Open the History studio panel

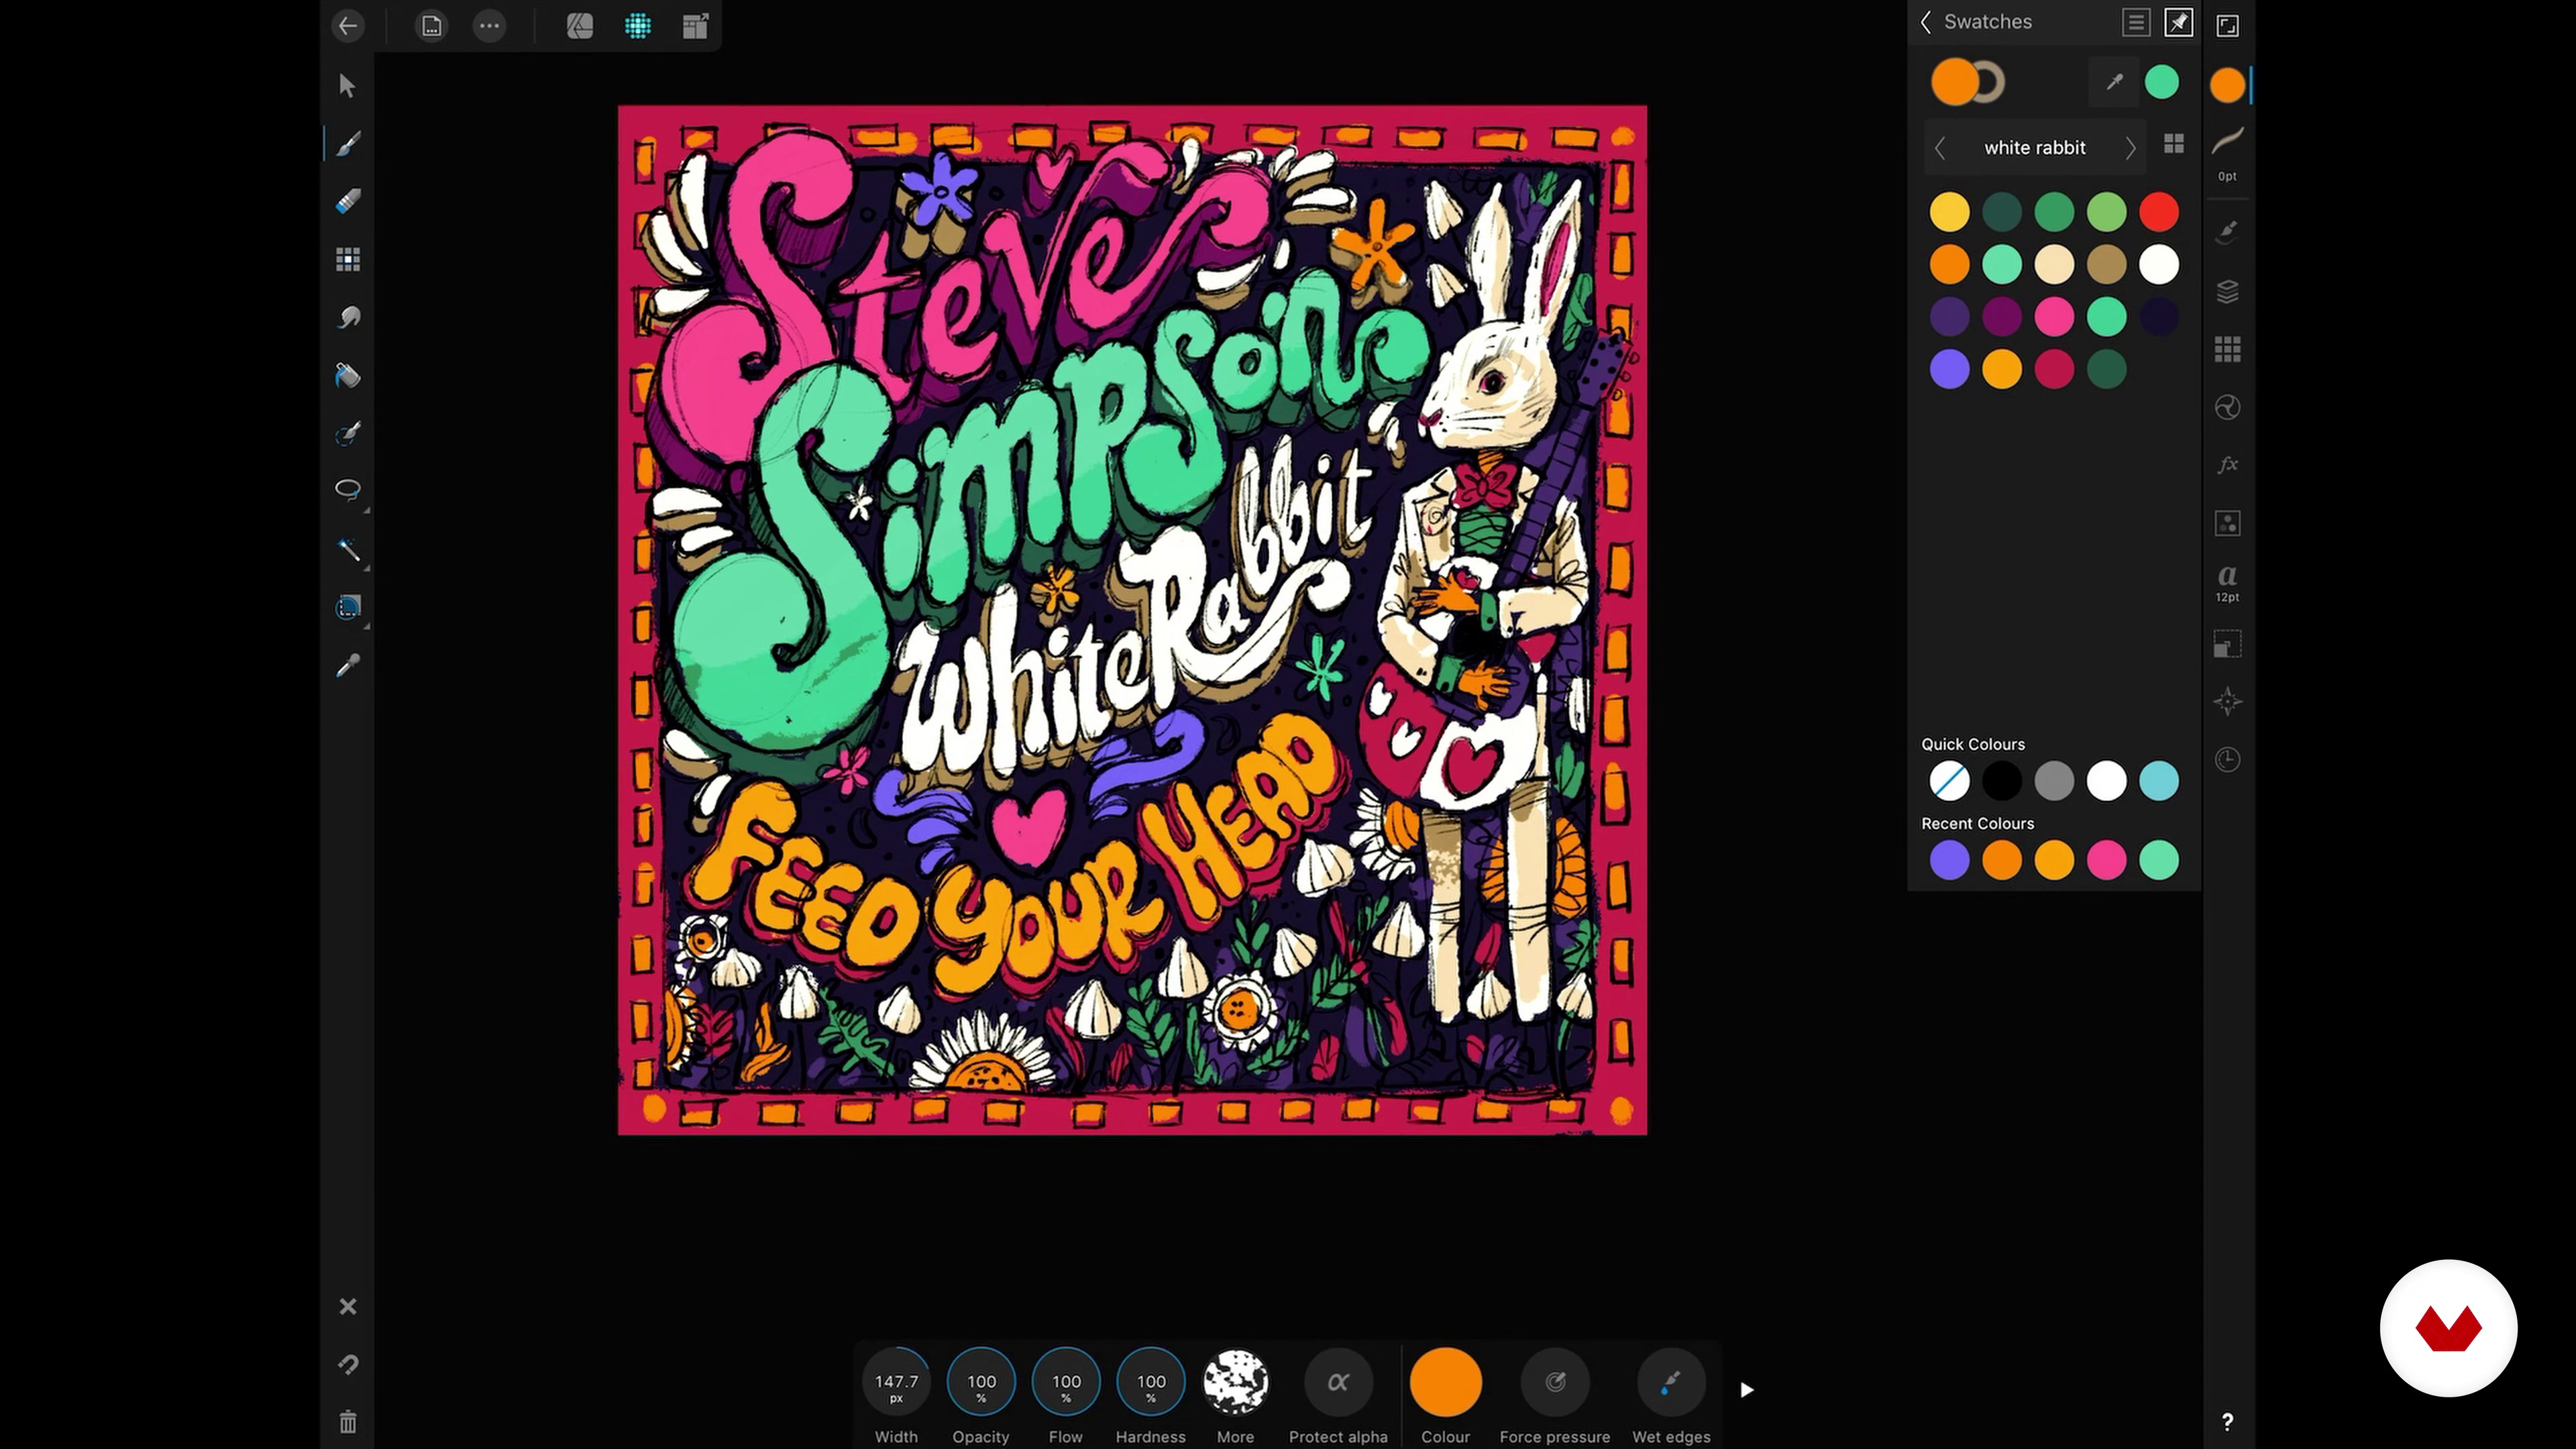2227,760
